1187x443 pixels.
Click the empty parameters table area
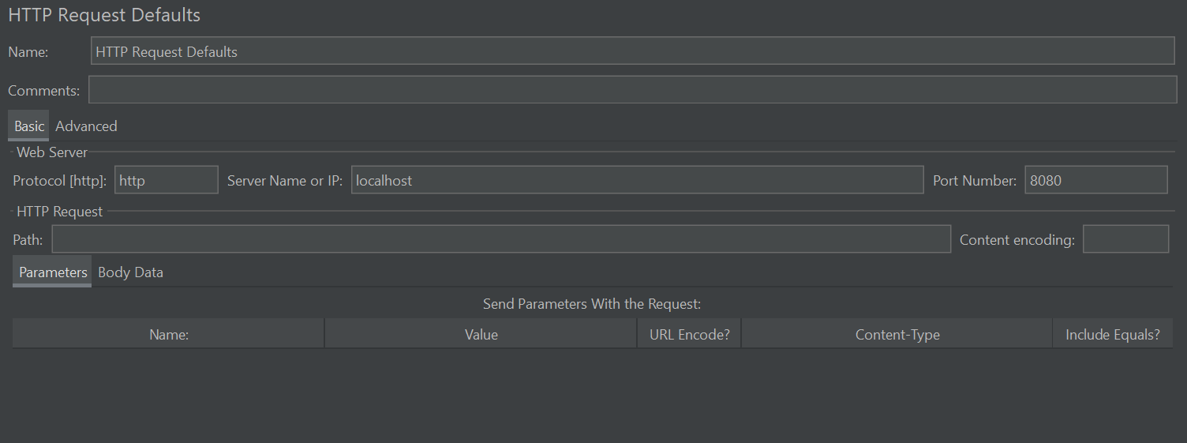(x=592, y=391)
